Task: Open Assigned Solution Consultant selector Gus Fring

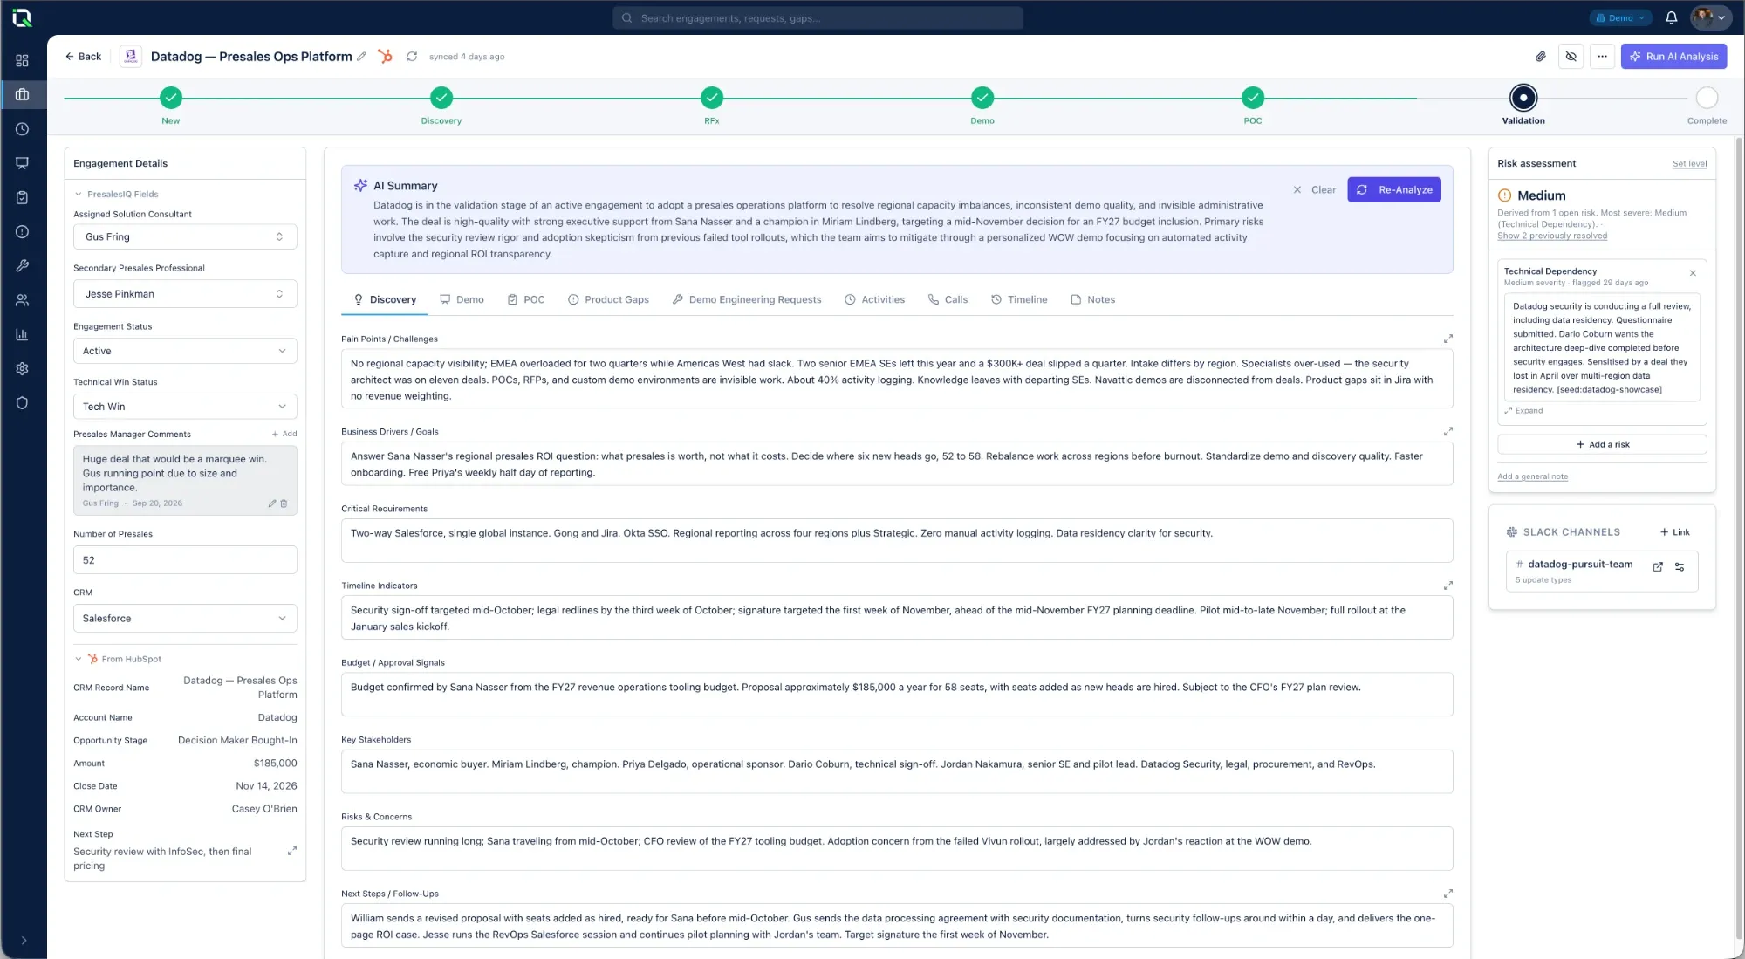Action: tap(185, 237)
